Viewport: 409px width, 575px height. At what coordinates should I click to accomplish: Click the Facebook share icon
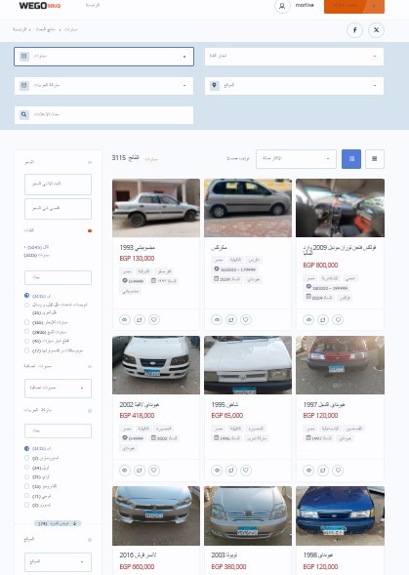354,30
